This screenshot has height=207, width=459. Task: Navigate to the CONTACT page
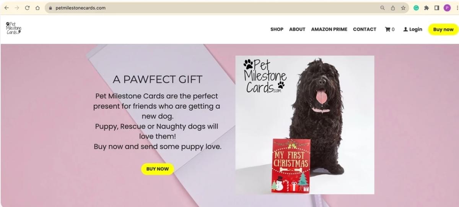click(x=365, y=29)
